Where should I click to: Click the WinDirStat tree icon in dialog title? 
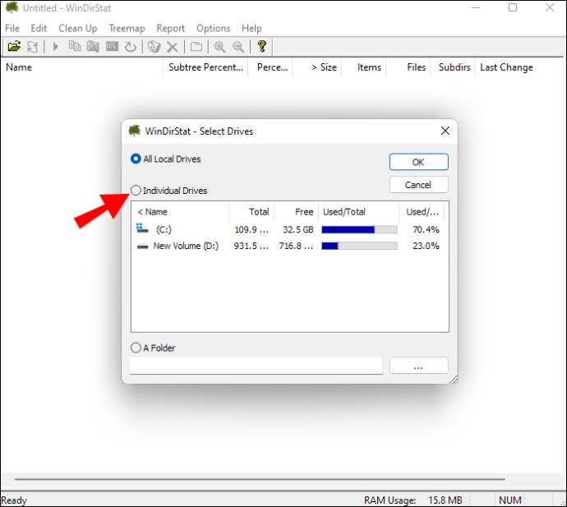tap(135, 131)
